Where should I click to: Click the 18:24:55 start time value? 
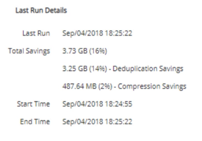119,104
